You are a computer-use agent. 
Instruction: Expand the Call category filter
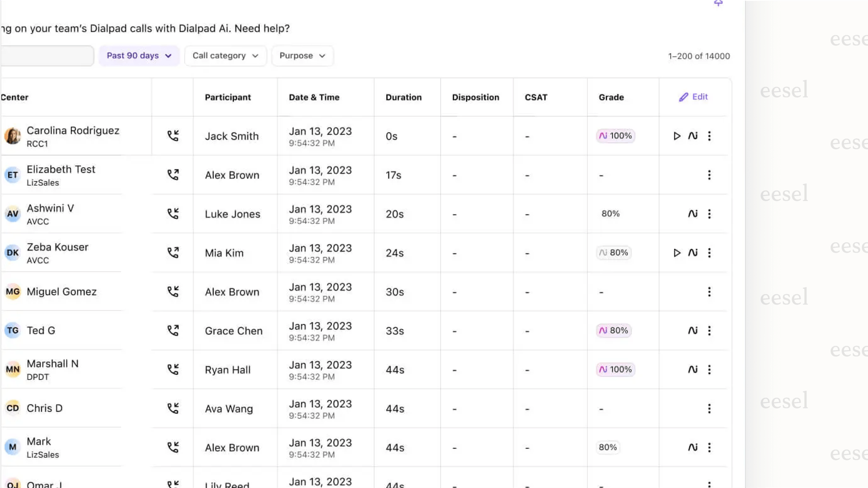(225, 55)
